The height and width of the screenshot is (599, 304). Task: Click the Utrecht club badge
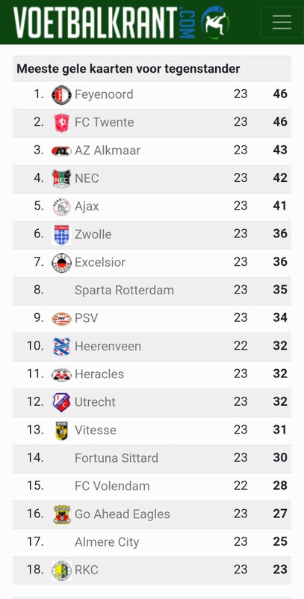(61, 402)
